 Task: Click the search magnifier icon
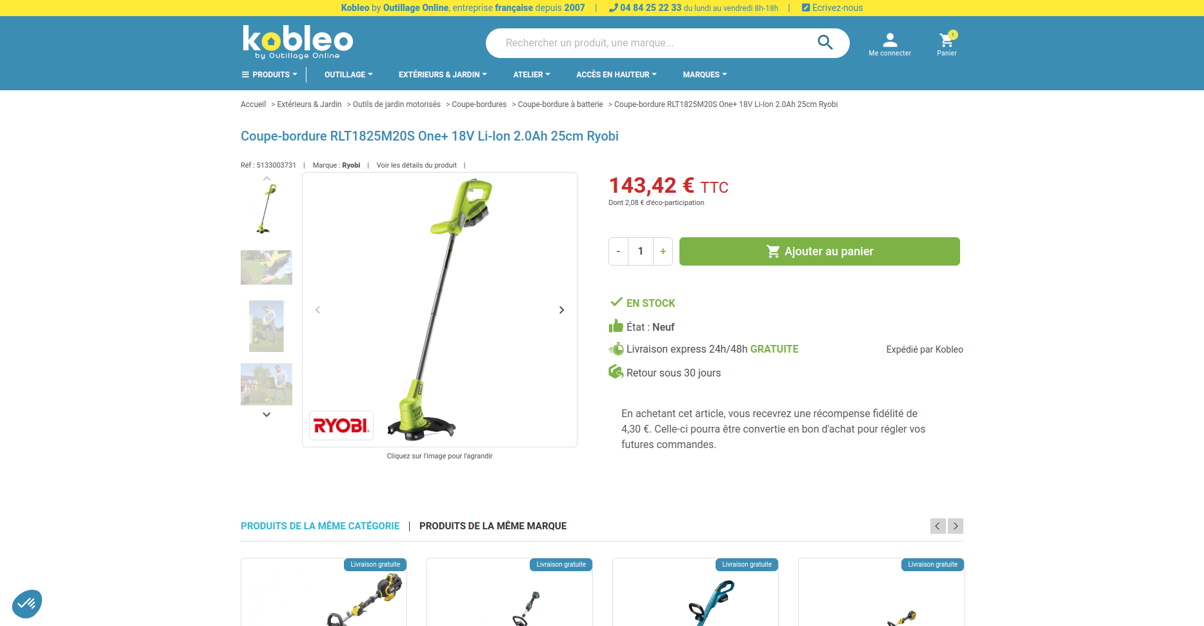(825, 43)
